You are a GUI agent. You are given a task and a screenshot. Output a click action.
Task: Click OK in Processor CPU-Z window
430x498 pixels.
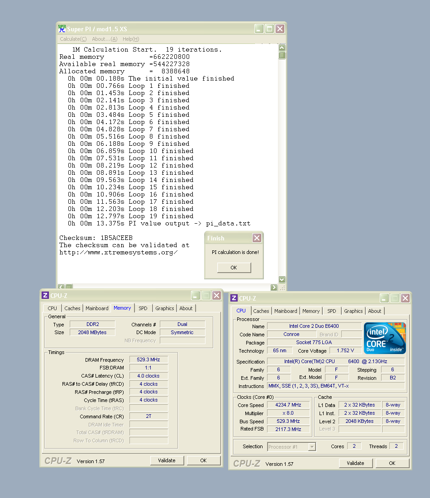pos(392,463)
